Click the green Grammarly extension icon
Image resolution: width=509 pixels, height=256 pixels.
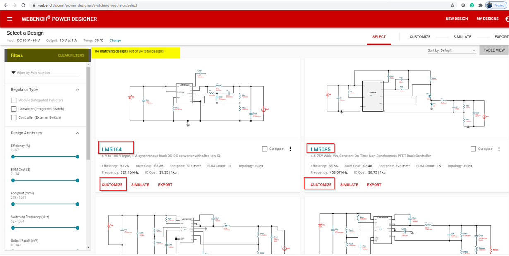point(471,5)
